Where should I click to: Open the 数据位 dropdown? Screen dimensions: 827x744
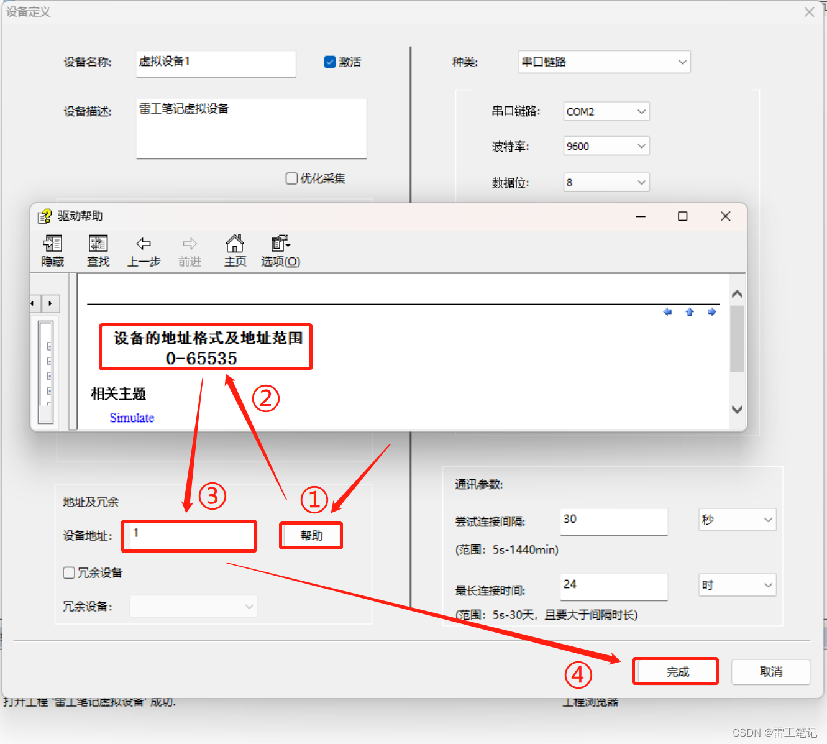606,182
